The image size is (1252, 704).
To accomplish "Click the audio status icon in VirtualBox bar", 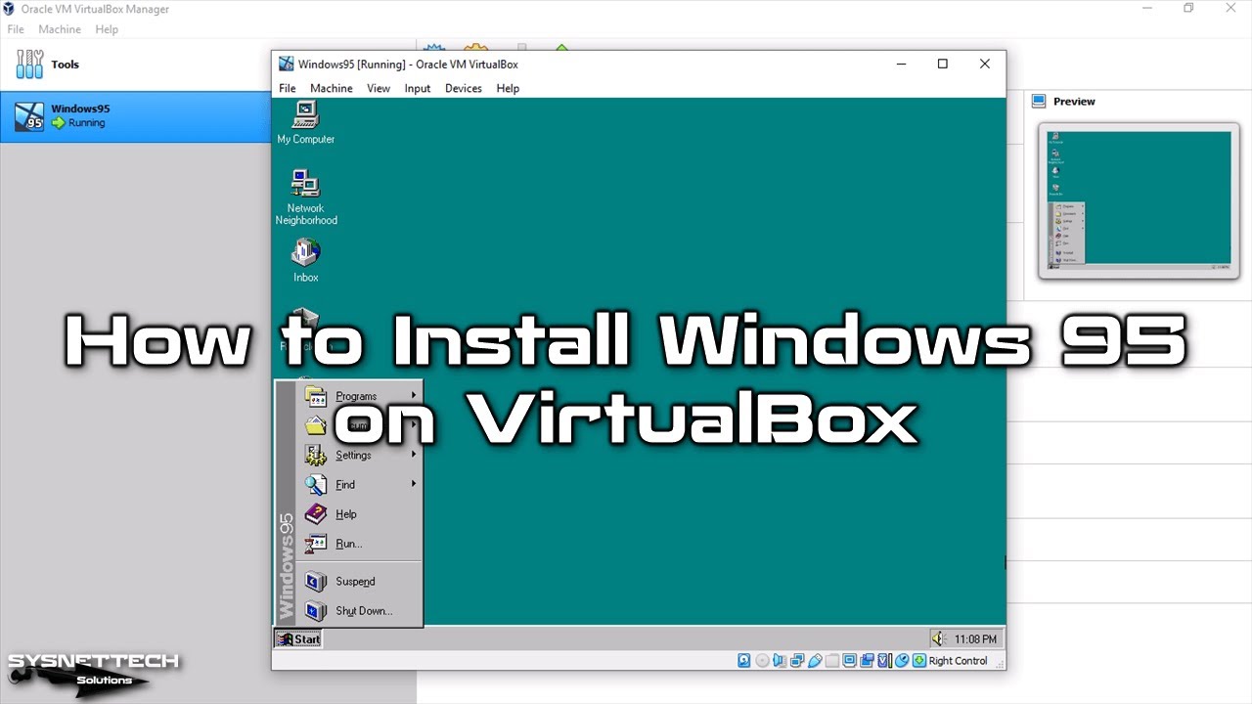I will (780, 661).
